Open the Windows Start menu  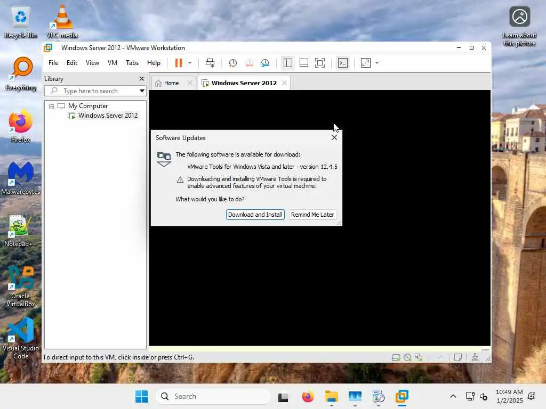141,396
